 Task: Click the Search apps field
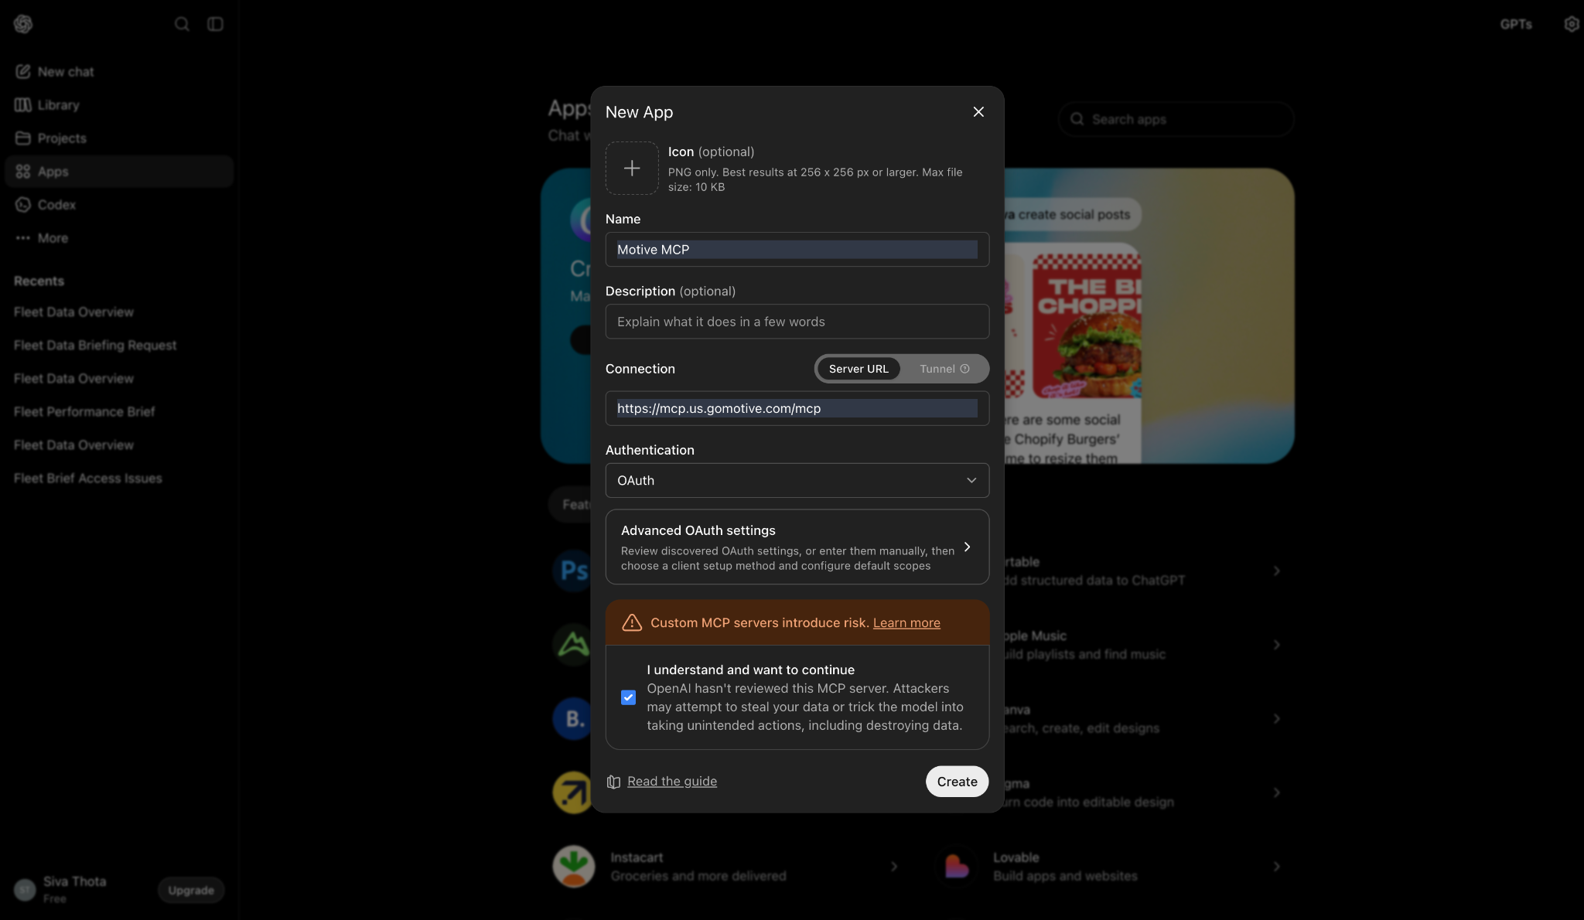click(x=1176, y=119)
